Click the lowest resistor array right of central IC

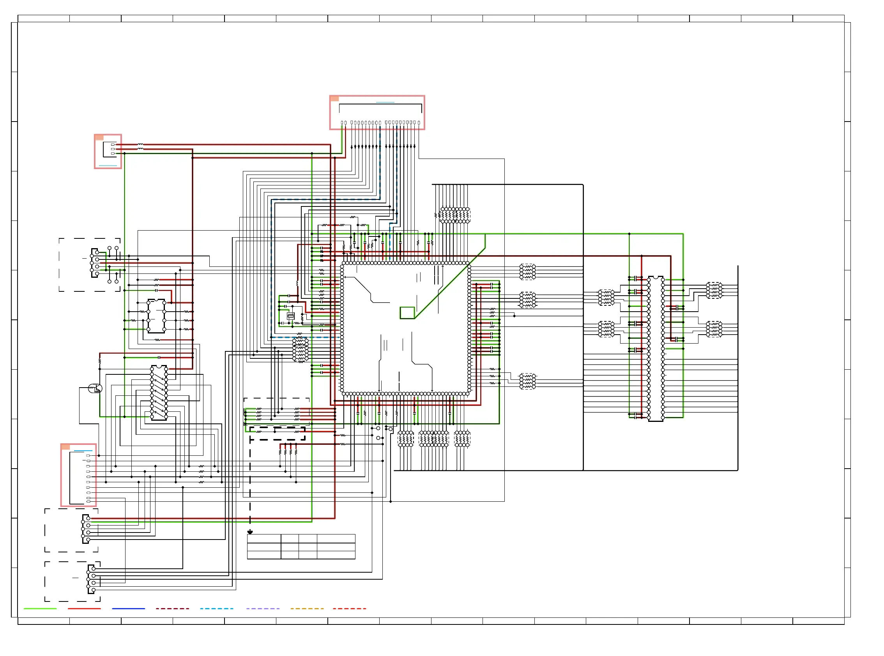pos(528,381)
